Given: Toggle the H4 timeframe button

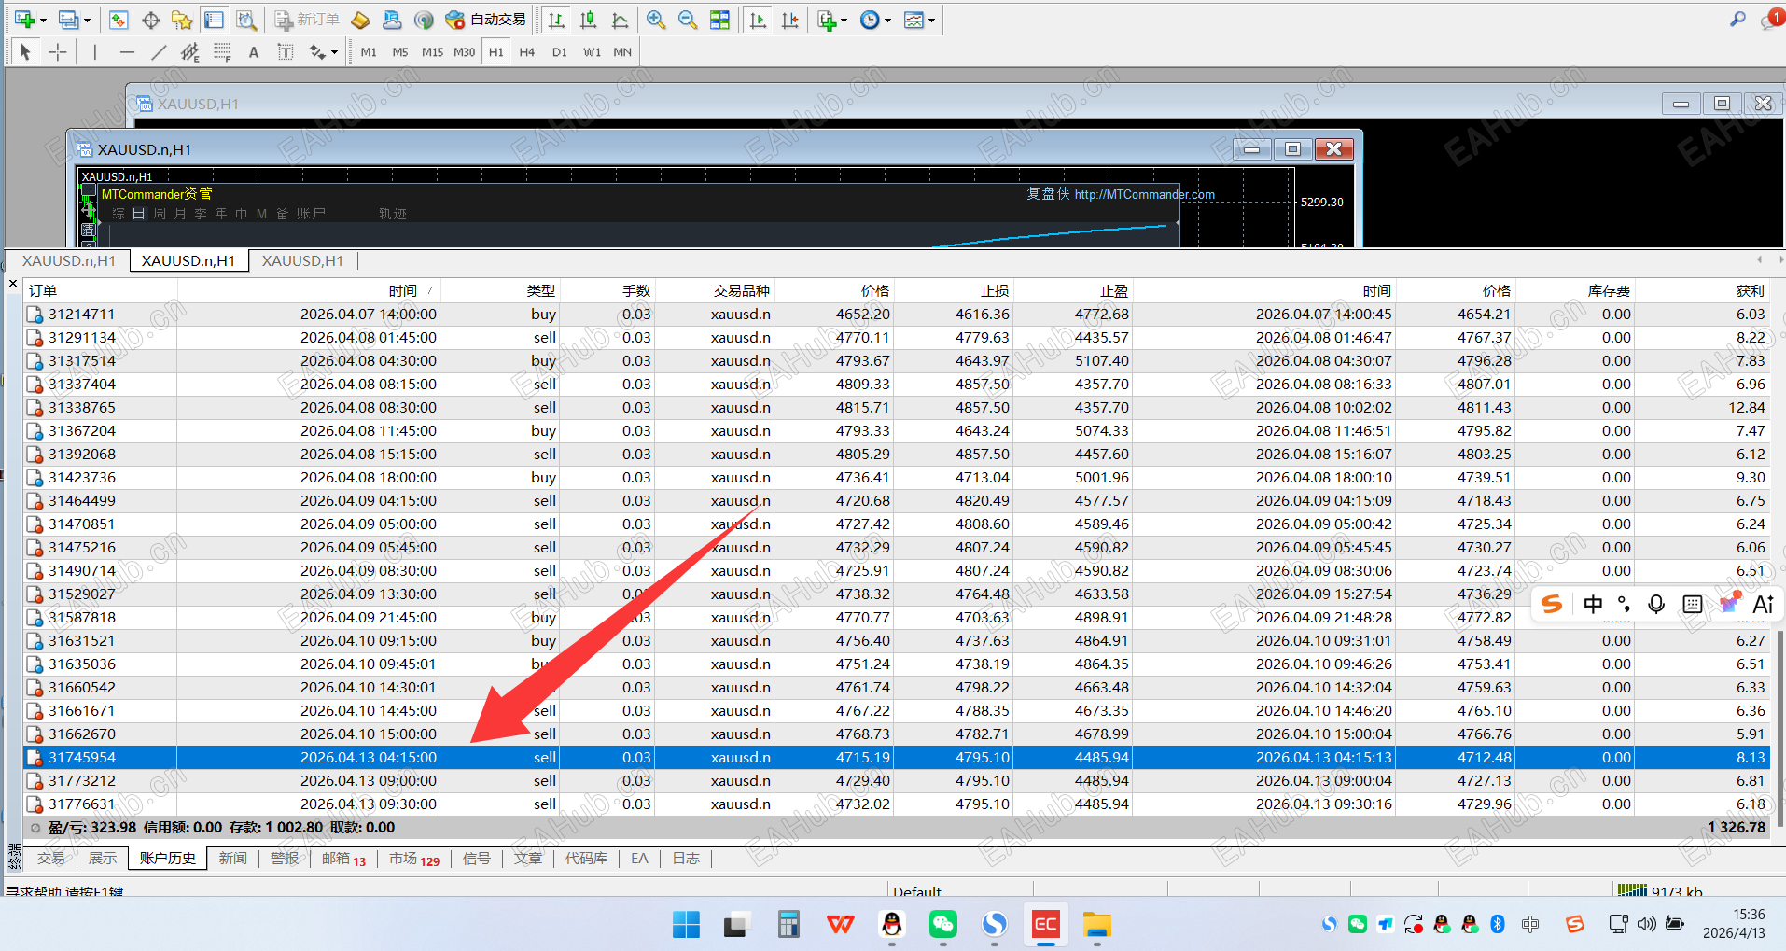Looking at the screenshot, I should 527,52.
